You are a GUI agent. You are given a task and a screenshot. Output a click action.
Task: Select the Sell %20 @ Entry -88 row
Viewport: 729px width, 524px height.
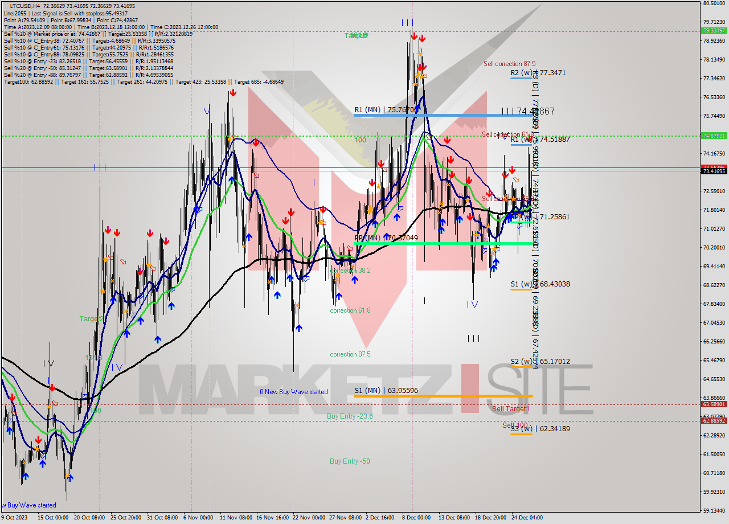click(88, 75)
